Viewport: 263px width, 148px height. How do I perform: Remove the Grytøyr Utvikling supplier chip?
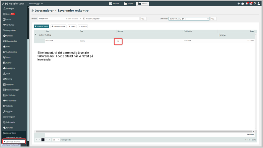tap(183, 19)
